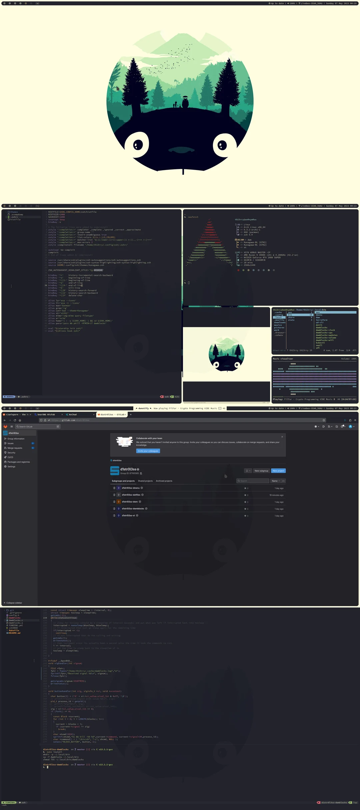Click the browser back arrow
The width and height of the screenshot is (360, 810).
click(5, 420)
